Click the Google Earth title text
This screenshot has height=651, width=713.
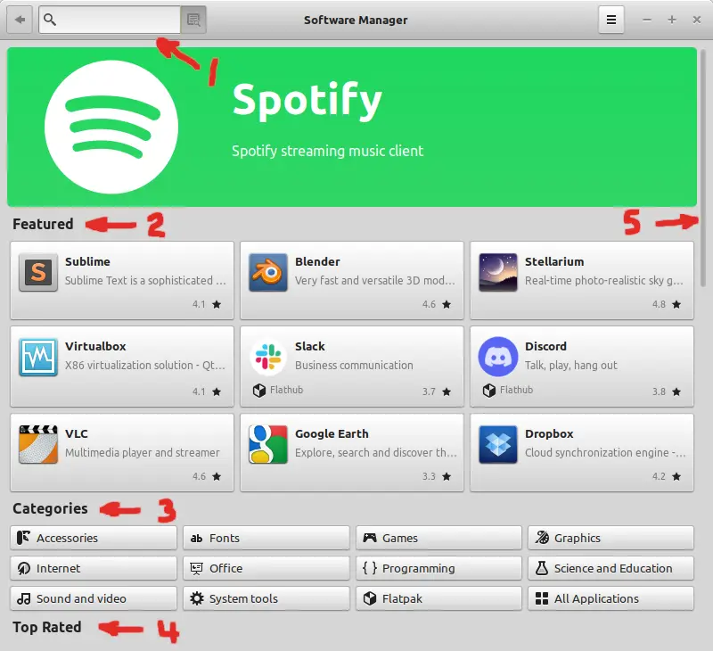[332, 433]
